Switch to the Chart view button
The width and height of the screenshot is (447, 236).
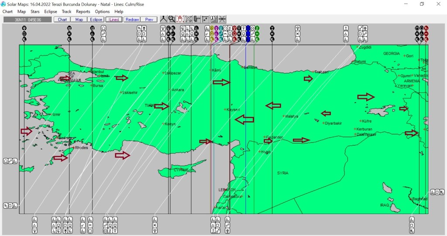pos(62,20)
